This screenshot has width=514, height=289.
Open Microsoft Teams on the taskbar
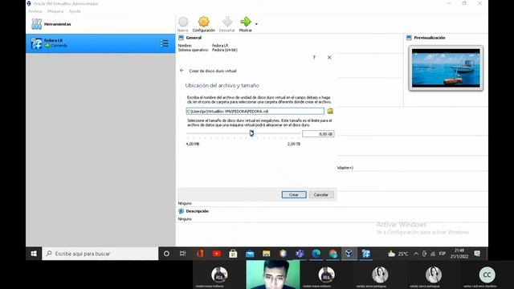(300, 254)
